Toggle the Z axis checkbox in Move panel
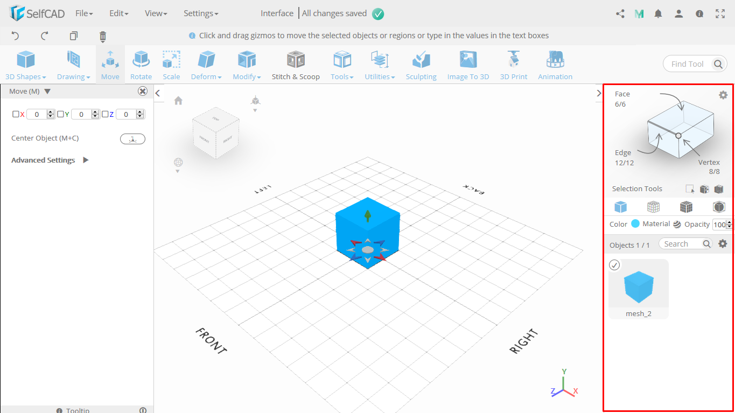 pyautogui.click(x=106, y=114)
